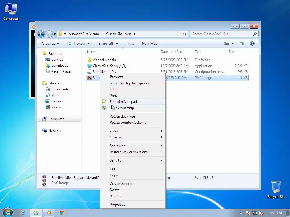290x217 pixels.
Task: Select the ViennaLike skin folder icon
Action: click(x=89, y=60)
